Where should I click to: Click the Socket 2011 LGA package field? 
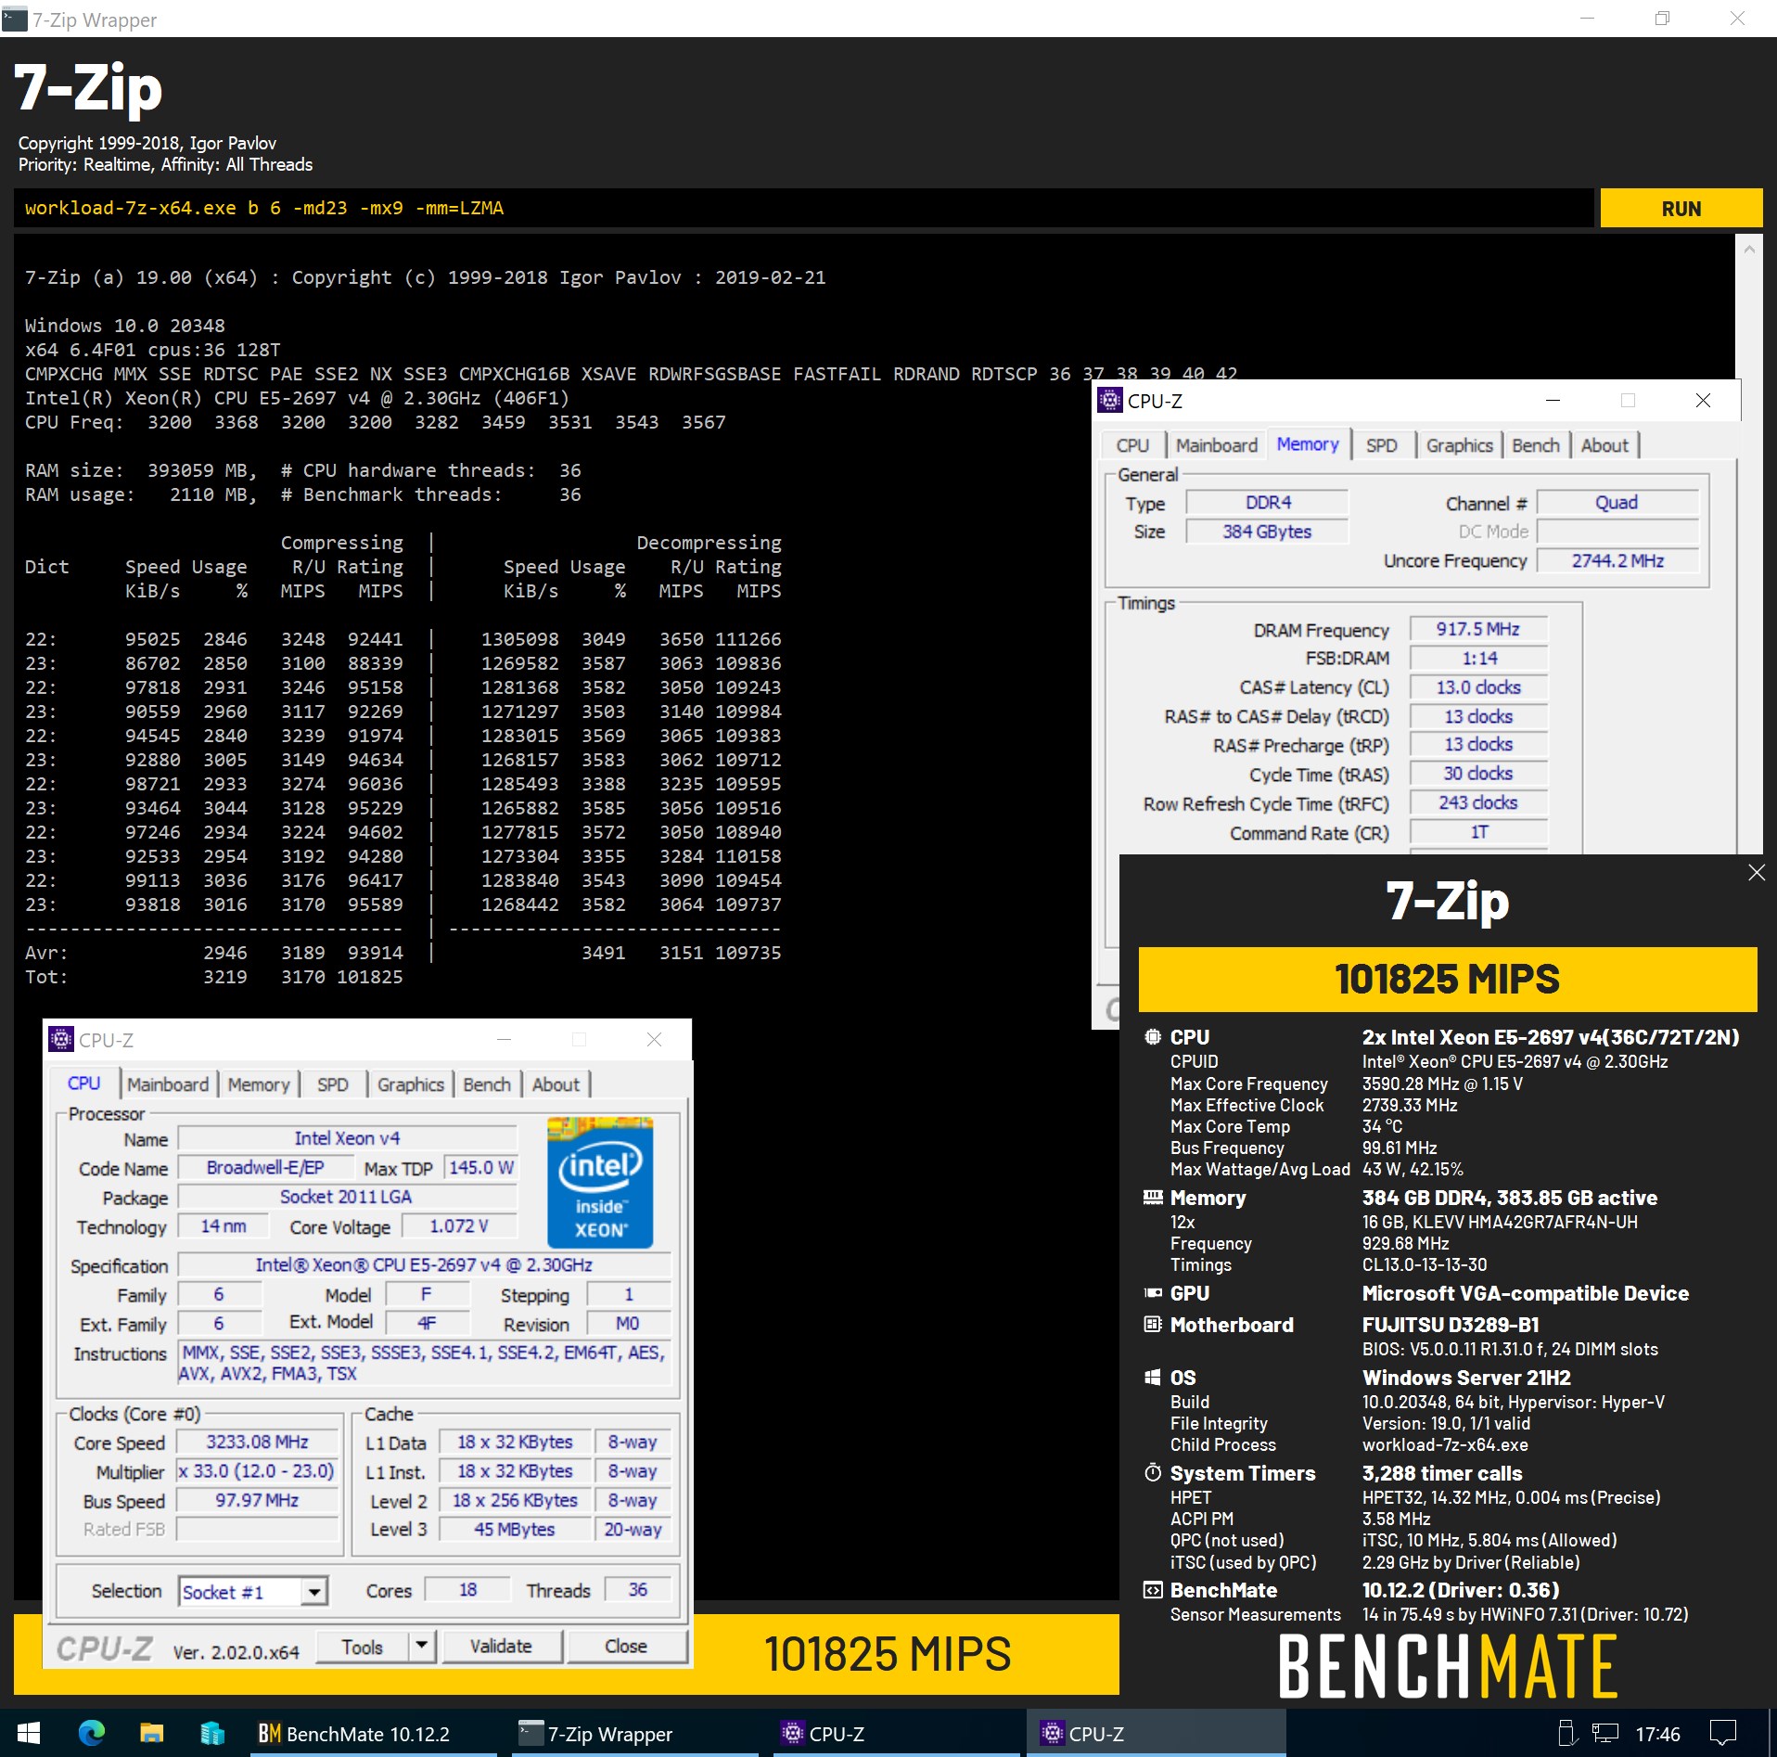pos(346,1197)
